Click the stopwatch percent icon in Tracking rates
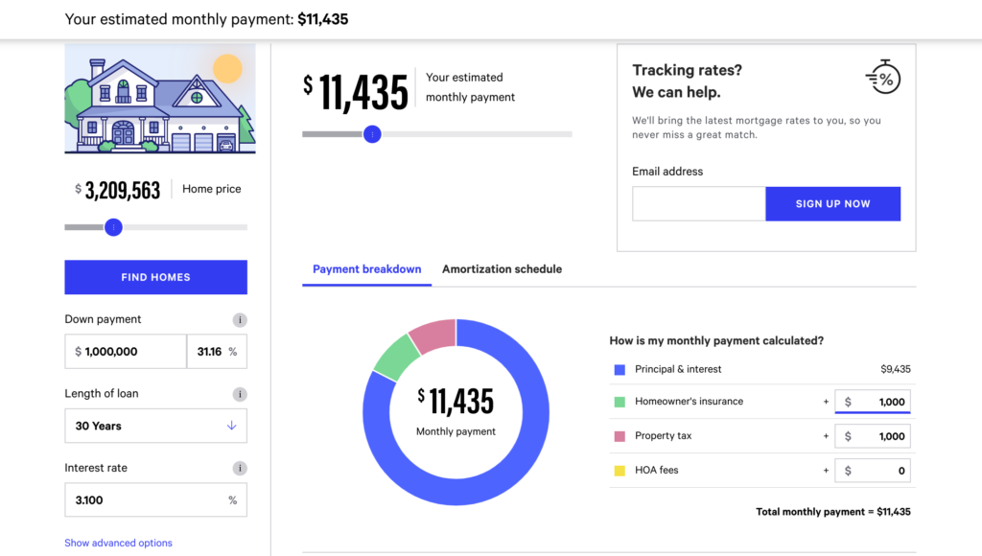982x556 pixels. coord(882,77)
